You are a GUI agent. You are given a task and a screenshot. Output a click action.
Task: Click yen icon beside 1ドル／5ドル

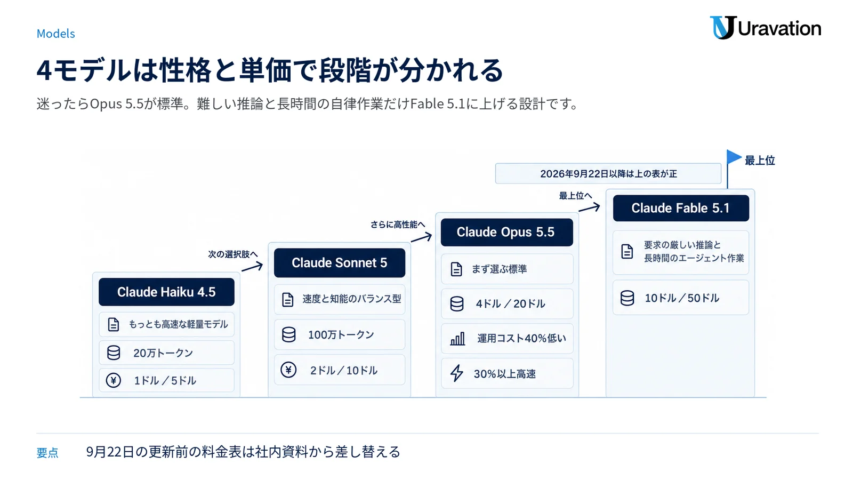click(x=114, y=380)
